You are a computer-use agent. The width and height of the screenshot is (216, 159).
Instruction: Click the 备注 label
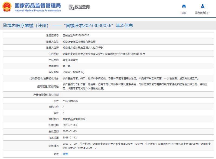(56, 113)
